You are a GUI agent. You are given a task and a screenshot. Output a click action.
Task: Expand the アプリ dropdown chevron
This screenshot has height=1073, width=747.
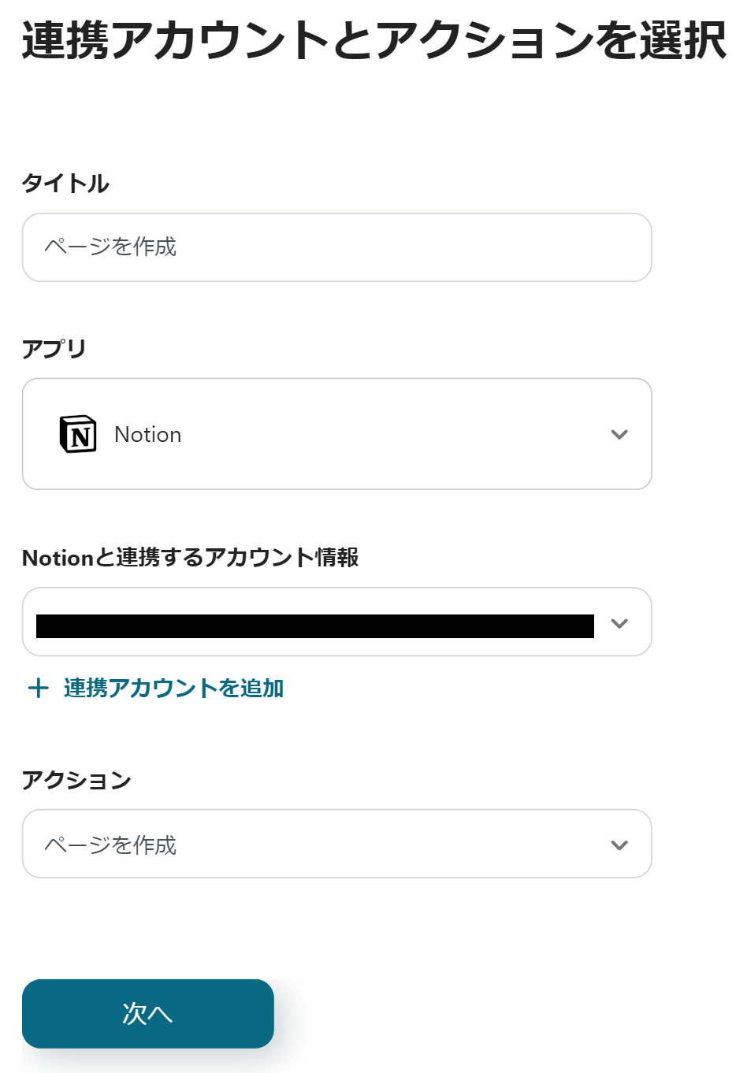click(x=619, y=434)
